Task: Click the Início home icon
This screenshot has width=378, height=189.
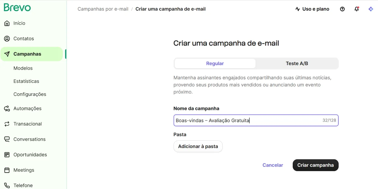Action: point(7,23)
